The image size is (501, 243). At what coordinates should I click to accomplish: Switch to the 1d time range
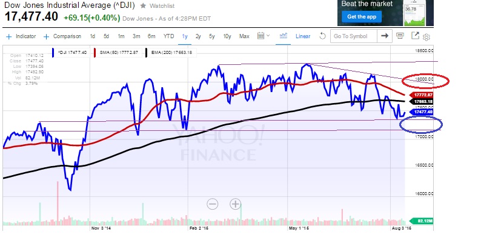[x=93, y=36]
